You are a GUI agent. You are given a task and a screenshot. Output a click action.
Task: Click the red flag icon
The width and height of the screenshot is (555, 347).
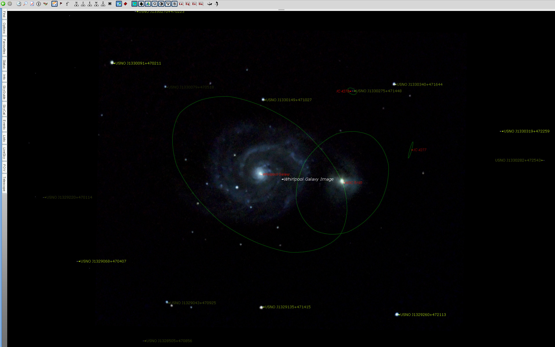(x=61, y=4)
